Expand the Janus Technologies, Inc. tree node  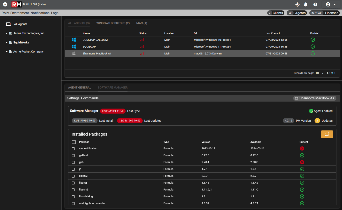point(7,33)
